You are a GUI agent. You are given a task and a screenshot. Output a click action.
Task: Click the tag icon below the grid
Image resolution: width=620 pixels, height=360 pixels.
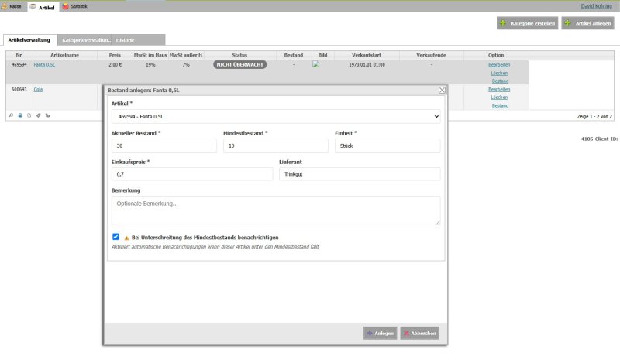pos(38,115)
